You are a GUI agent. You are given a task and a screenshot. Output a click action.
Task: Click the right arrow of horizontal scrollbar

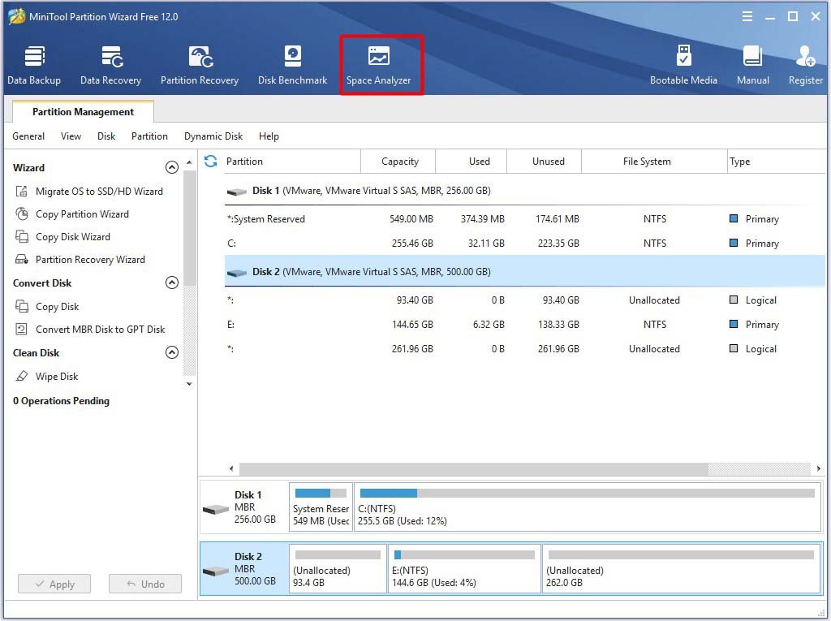pyautogui.click(x=818, y=469)
